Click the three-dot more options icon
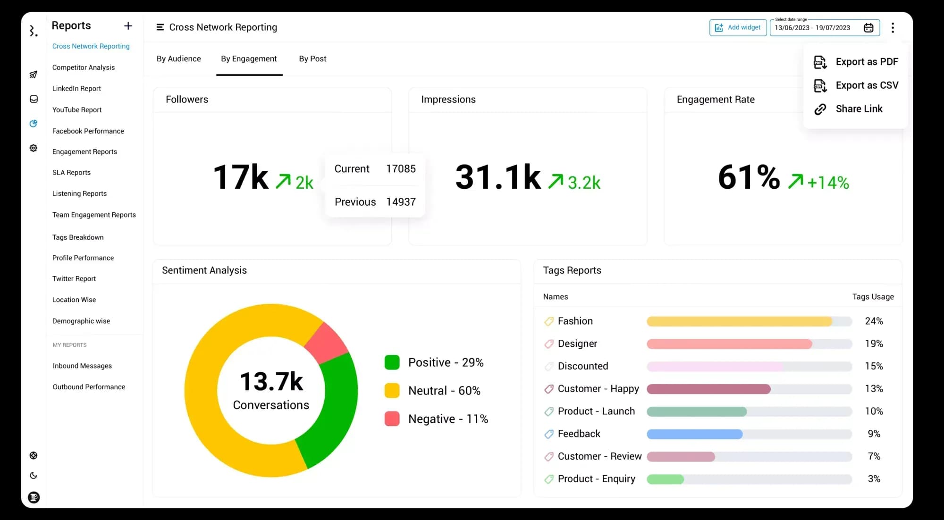 point(893,28)
